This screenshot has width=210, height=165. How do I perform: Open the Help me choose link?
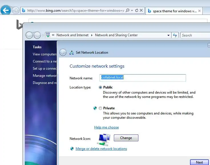click(106, 127)
